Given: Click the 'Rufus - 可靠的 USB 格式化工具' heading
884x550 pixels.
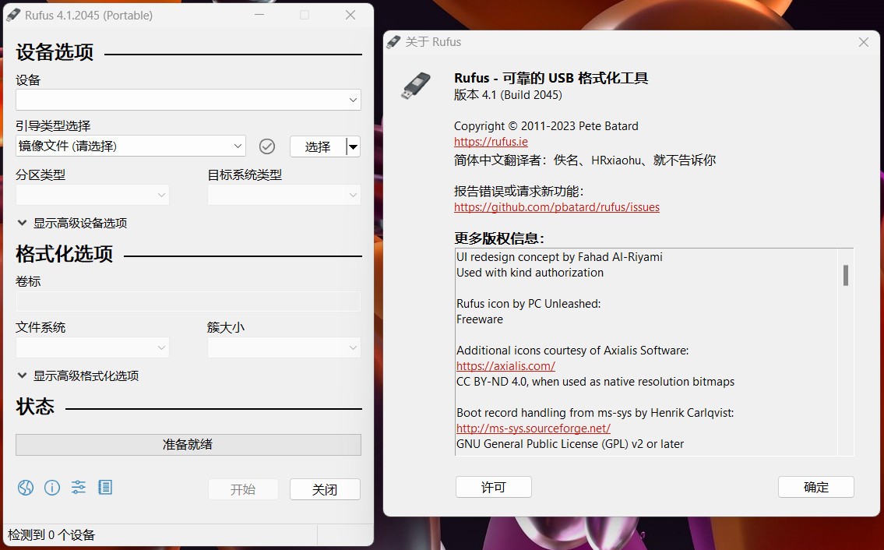Looking at the screenshot, I should coord(551,78).
